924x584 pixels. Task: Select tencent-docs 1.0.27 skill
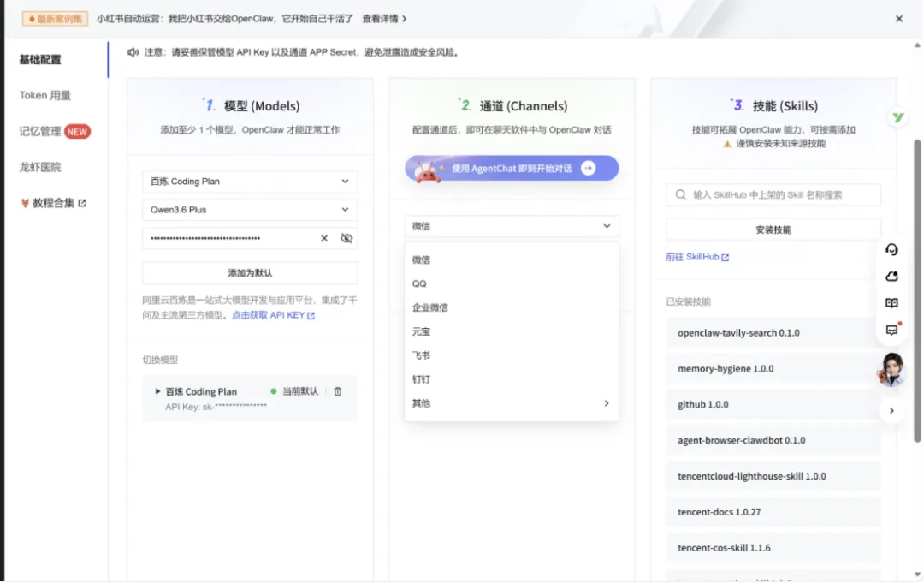[x=773, y=513]
